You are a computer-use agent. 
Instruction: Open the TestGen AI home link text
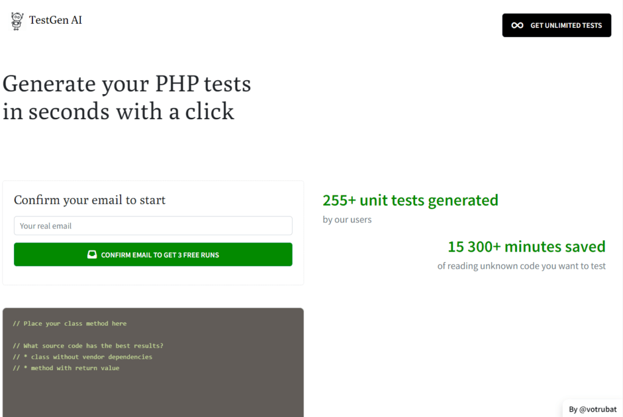click(x=55, y=20)
